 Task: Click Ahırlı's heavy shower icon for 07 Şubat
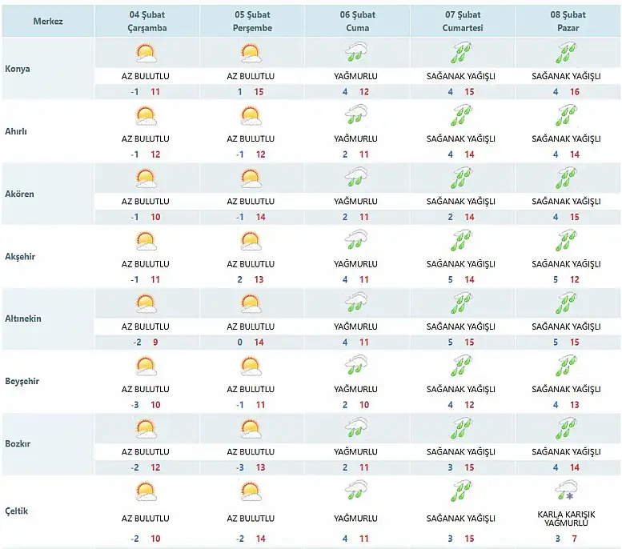click(461, 116)
